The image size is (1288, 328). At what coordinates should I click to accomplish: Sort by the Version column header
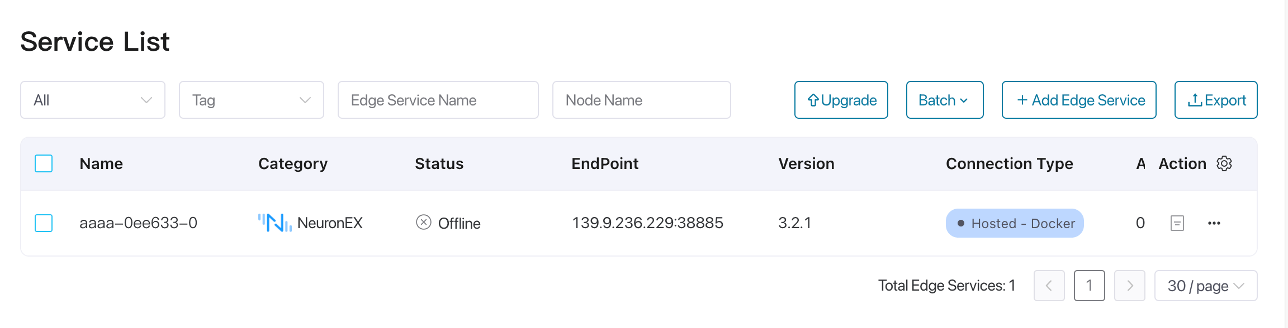coord(806,163)
